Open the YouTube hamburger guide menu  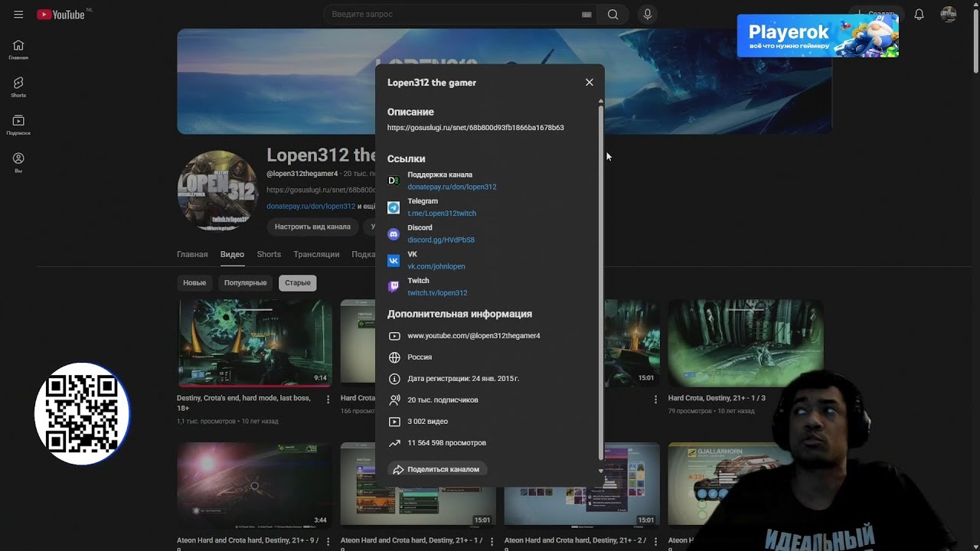point(18,15)
